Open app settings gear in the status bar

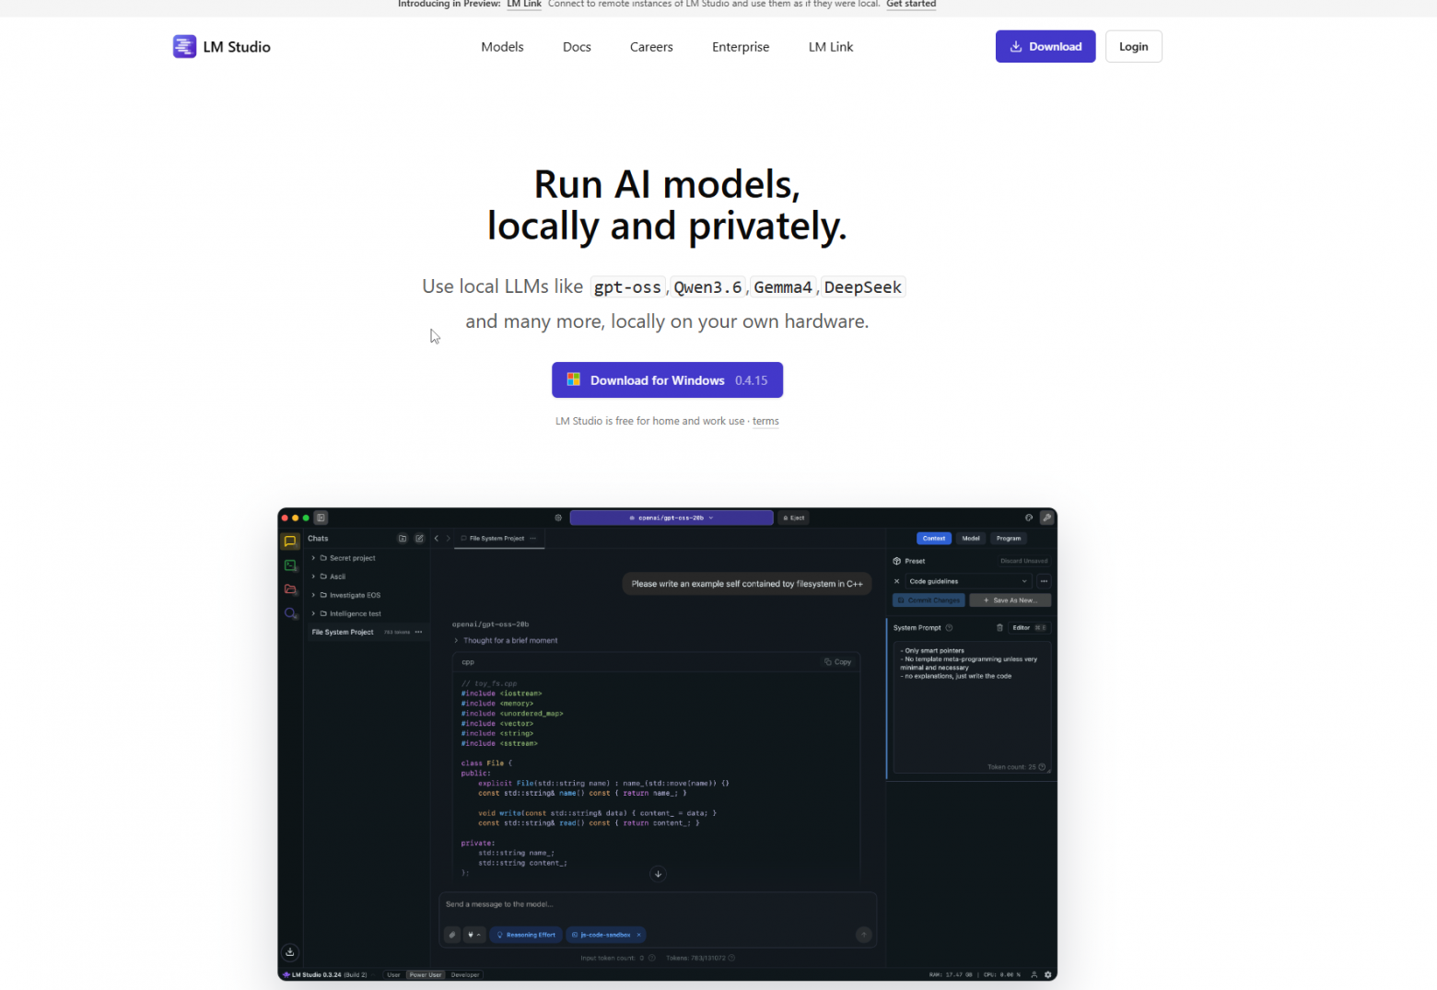pyautogui.click(x=1047, y=974)
